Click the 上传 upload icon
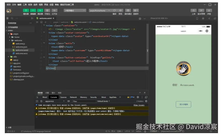Viewport: 222px width, 135px height. coord(194,10)
